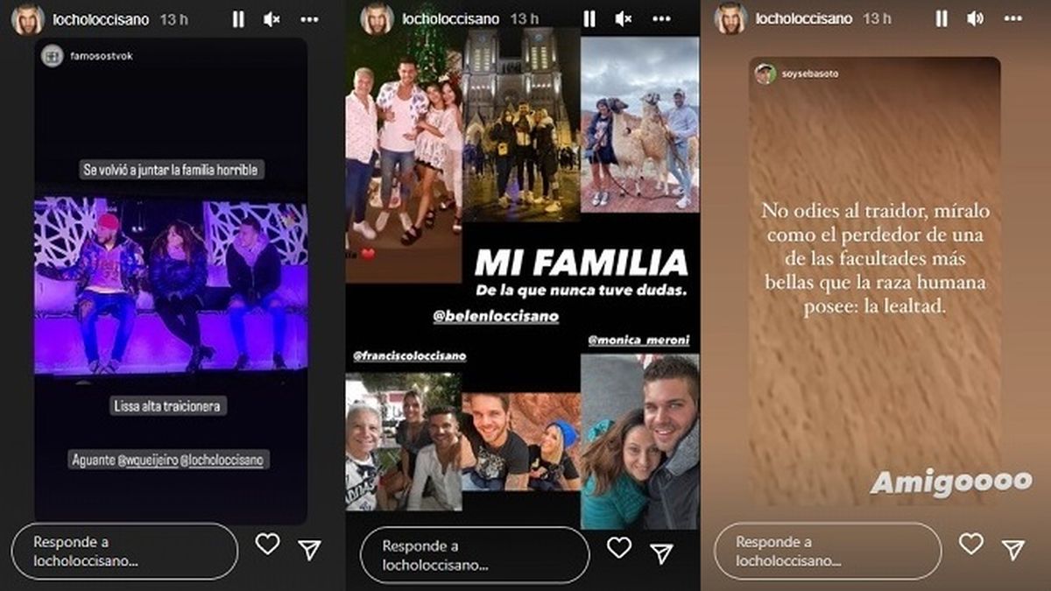Tap the heart to like the third story
Screen dimensions: 1051x591
[x=970, y=546]
